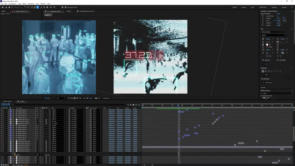Switch to the Small Screen workspace
295x166 pixels.
(x=263, y=7)
